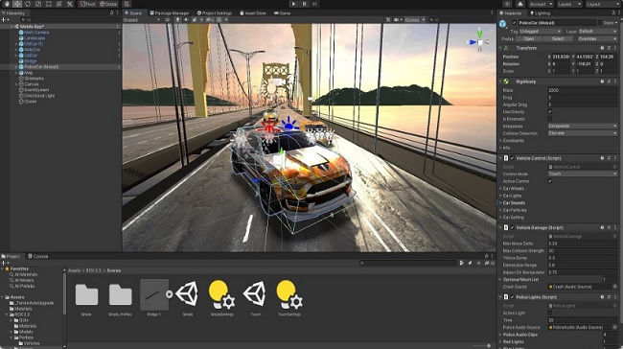Click the Pause button

(305, 4)
